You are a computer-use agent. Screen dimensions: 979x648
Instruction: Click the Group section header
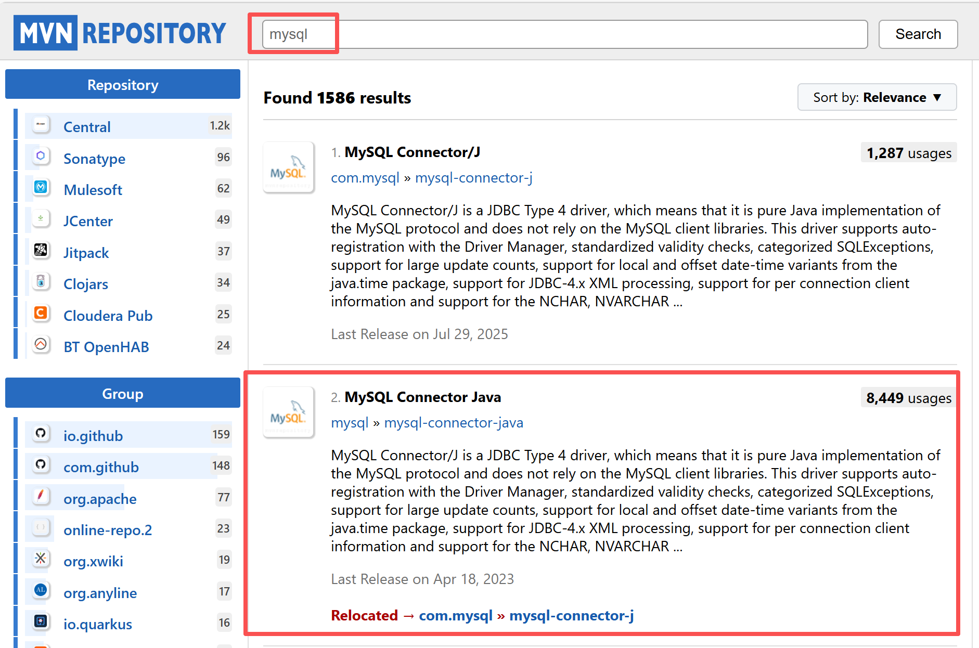tap(123, 393)
